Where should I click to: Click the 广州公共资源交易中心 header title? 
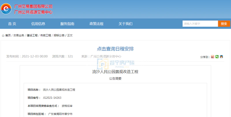pos(33,12)
